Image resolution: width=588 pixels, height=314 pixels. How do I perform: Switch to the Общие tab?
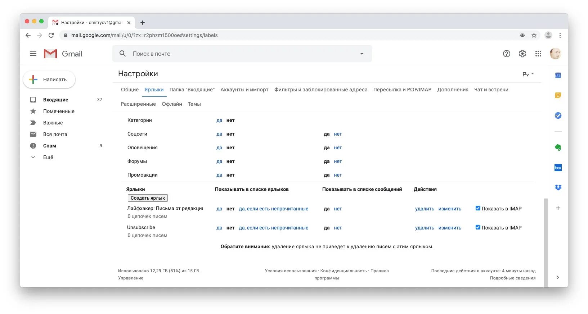click(x=130, y=90)
